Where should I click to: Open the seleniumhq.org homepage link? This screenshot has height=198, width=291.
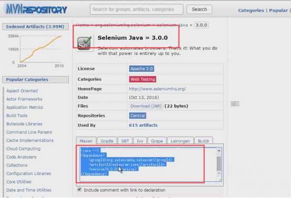pos(157,89)
